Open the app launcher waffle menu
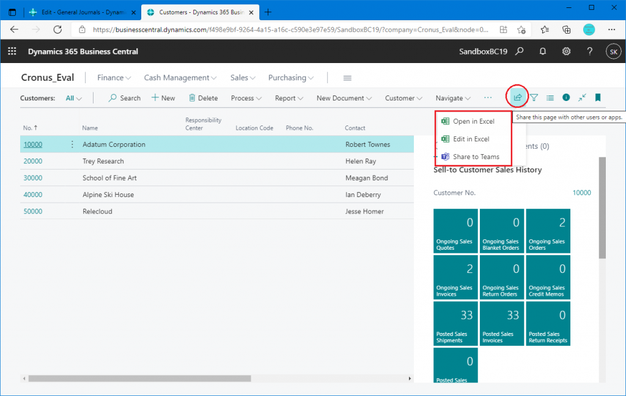626x396 pixels. point(12,51)
